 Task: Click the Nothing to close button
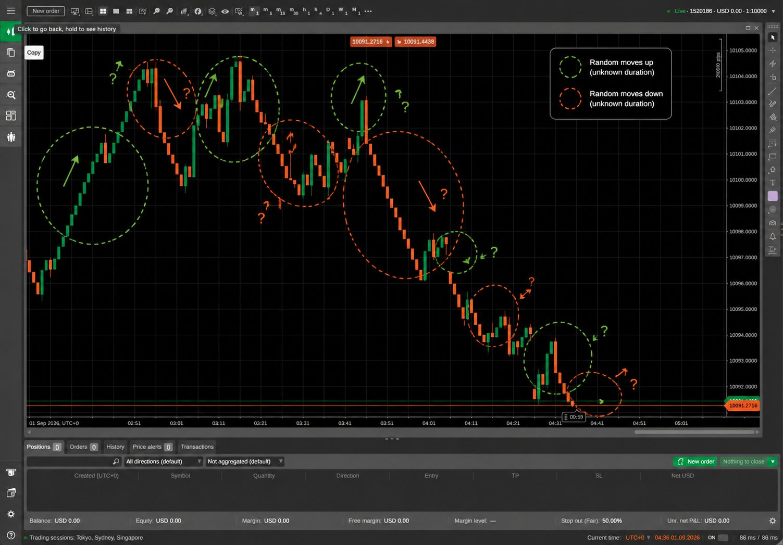point(743,462)
